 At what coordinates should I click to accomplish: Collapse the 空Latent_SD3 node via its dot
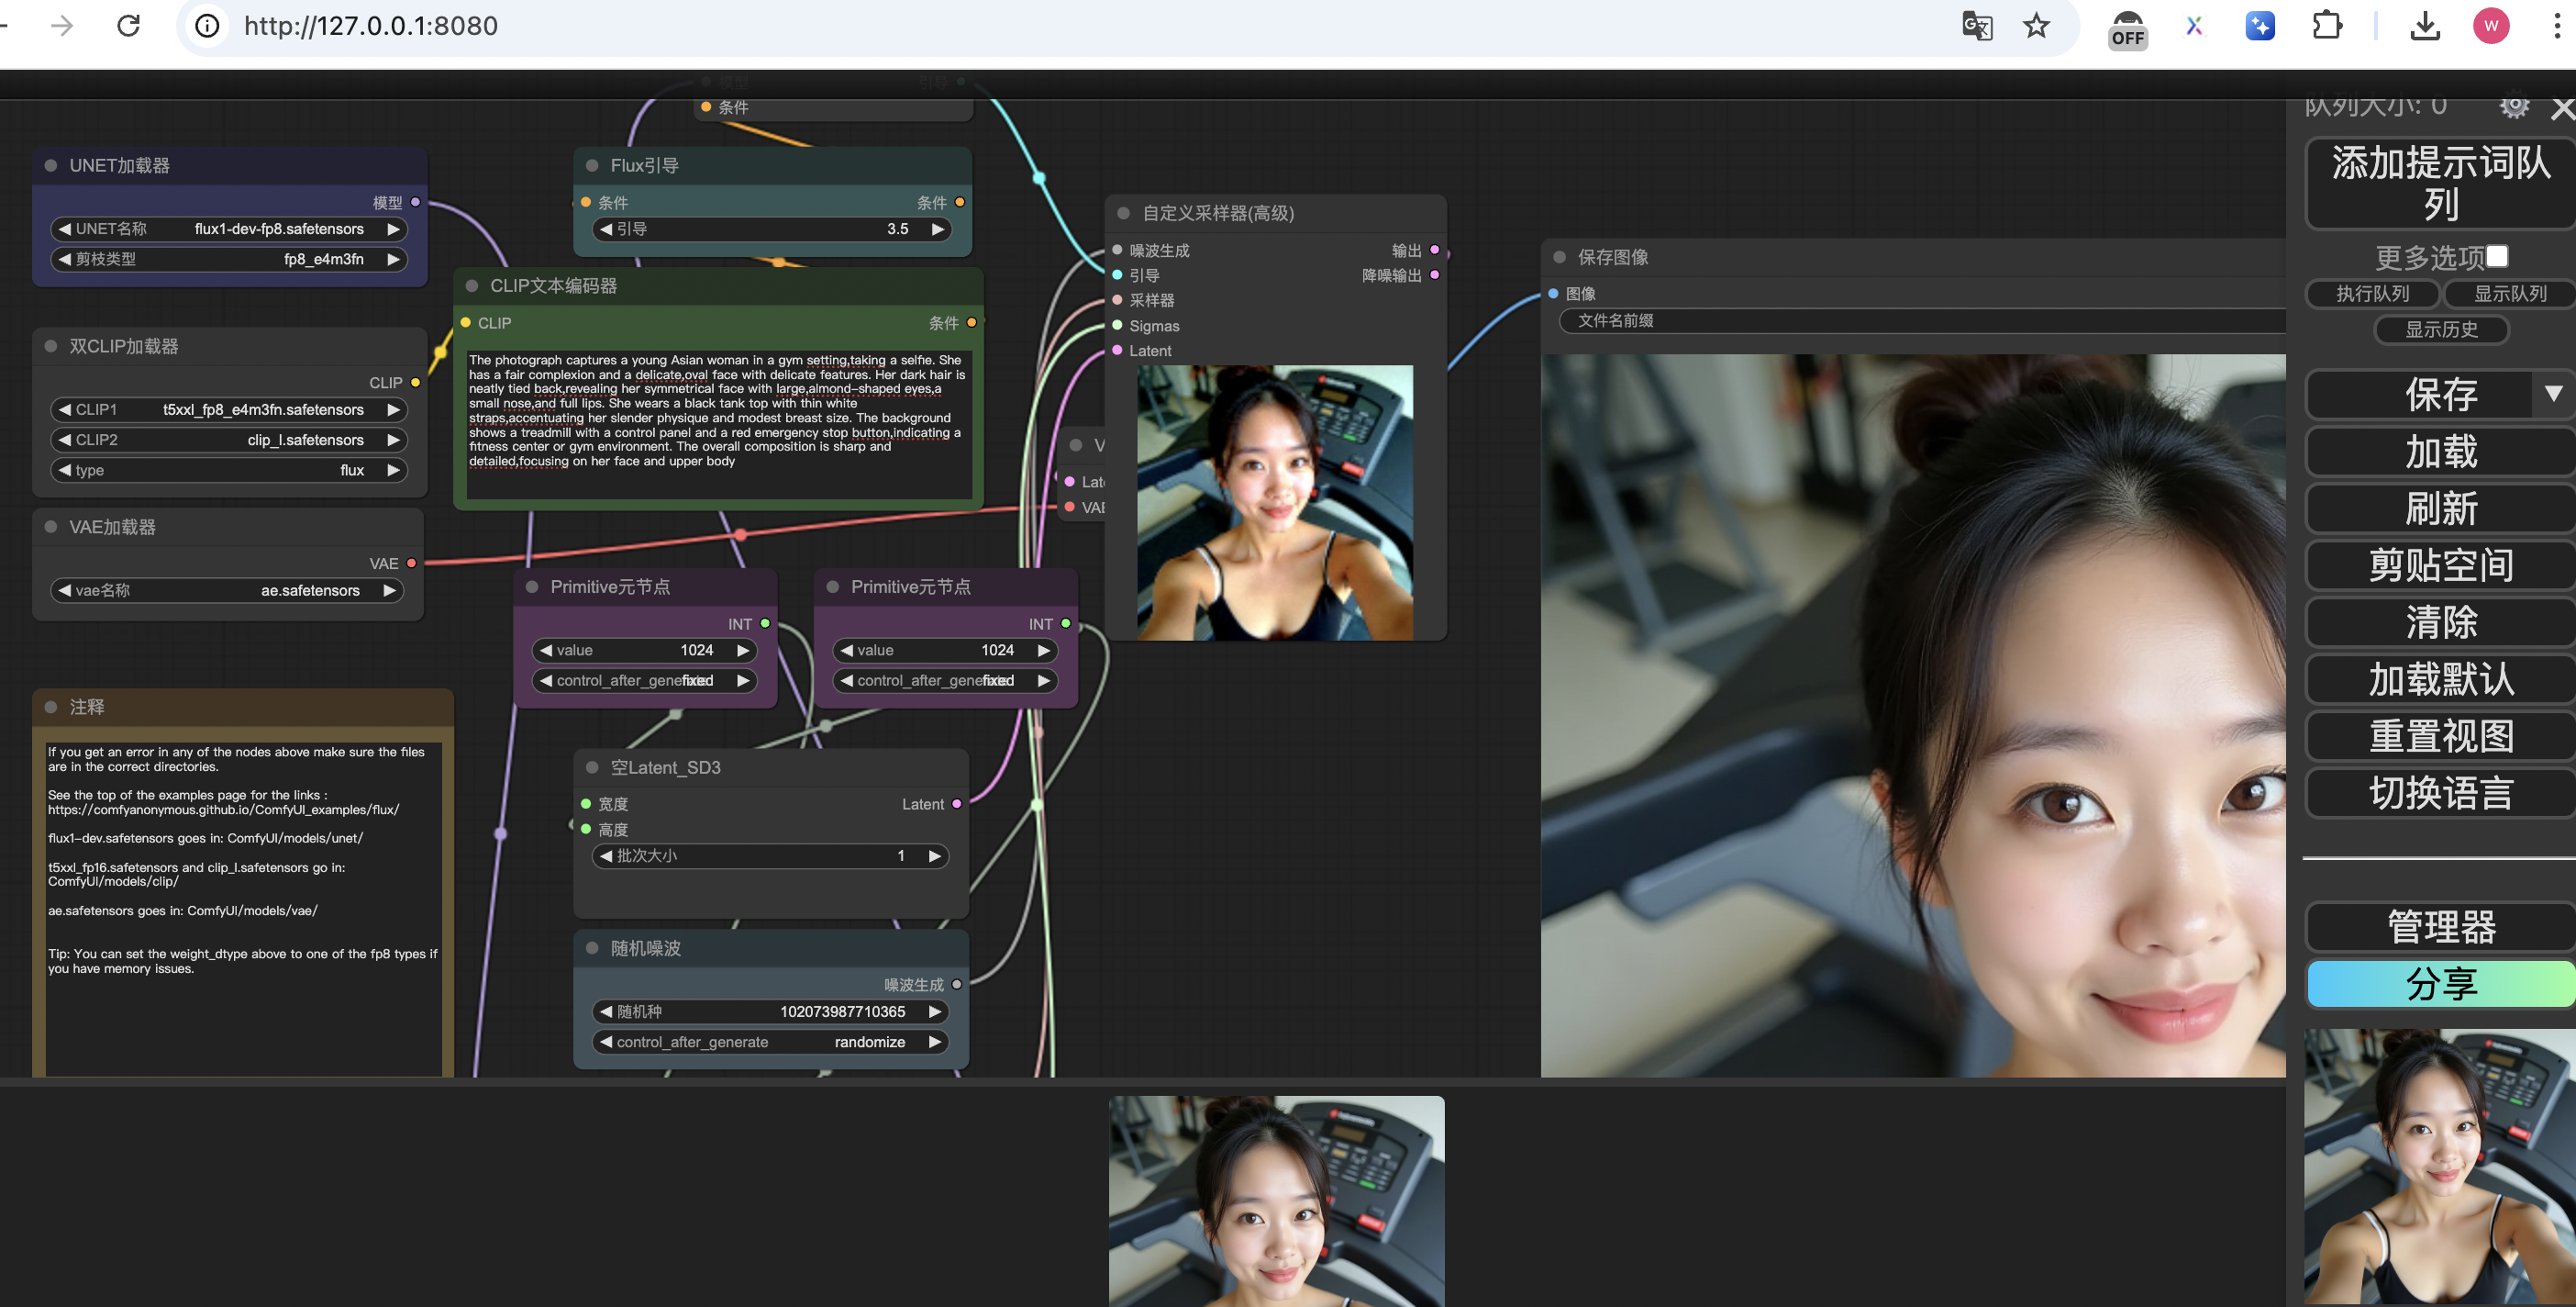pos(592,767)
